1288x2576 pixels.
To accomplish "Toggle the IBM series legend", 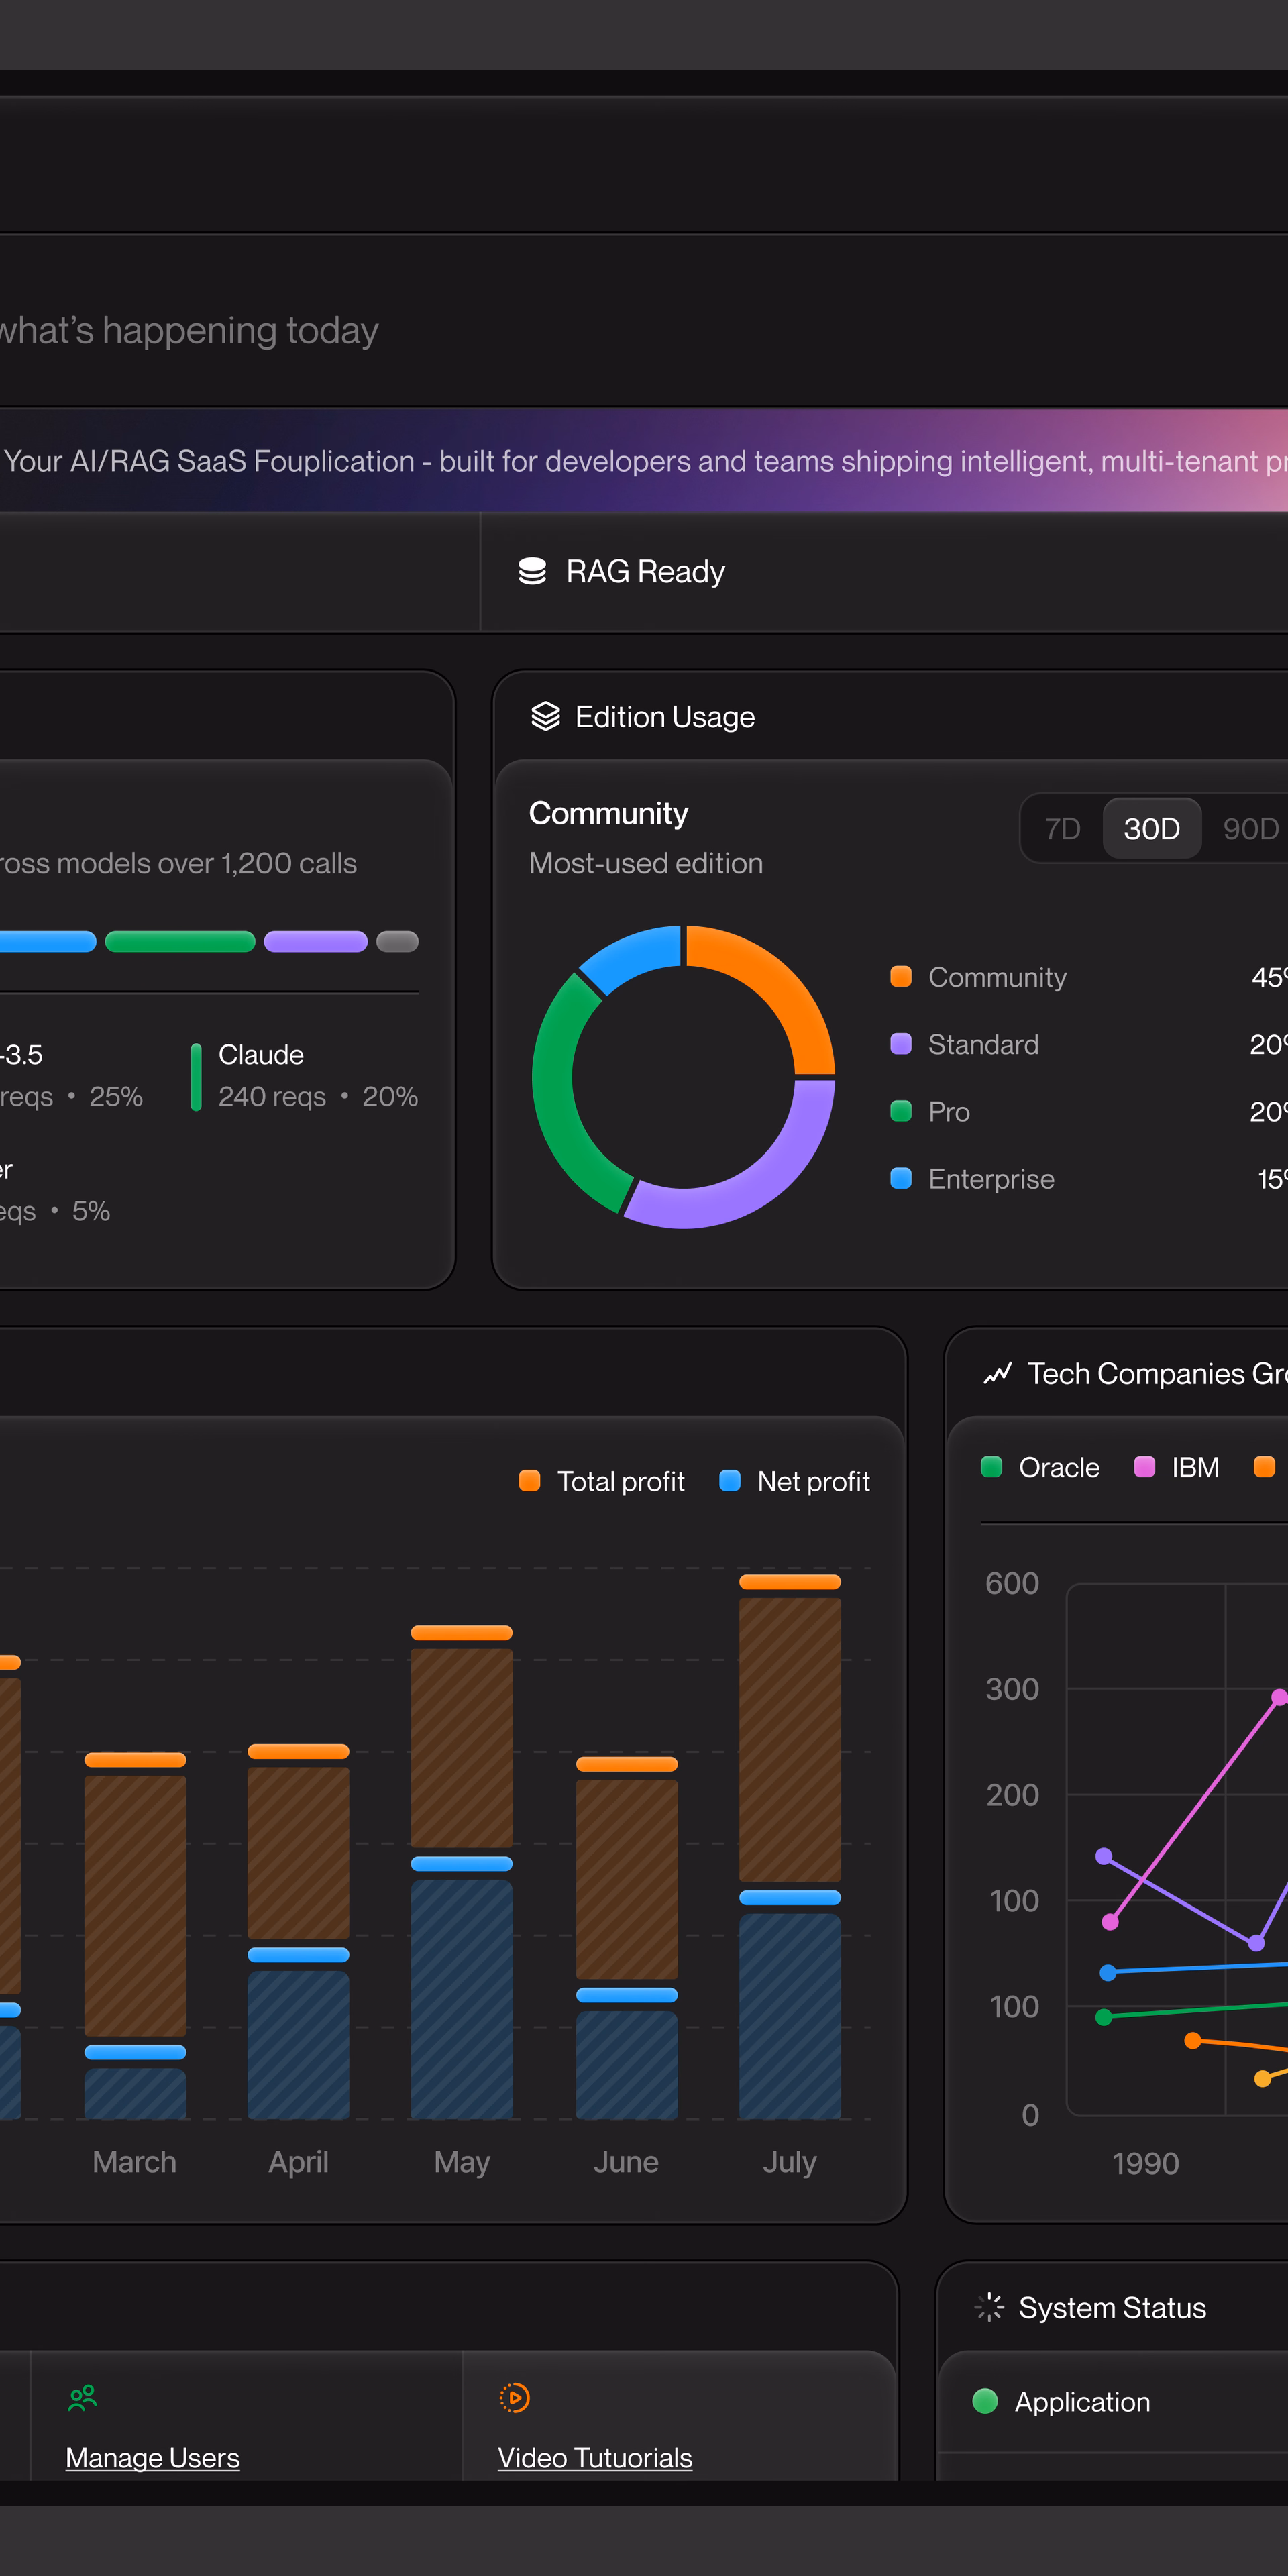I will (1176, 1467).
